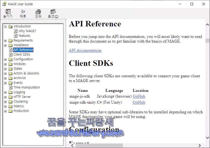Screen dimensions: 210x148
Task: Maximize the MAGE User Guide window
Action: coord(192,4)
